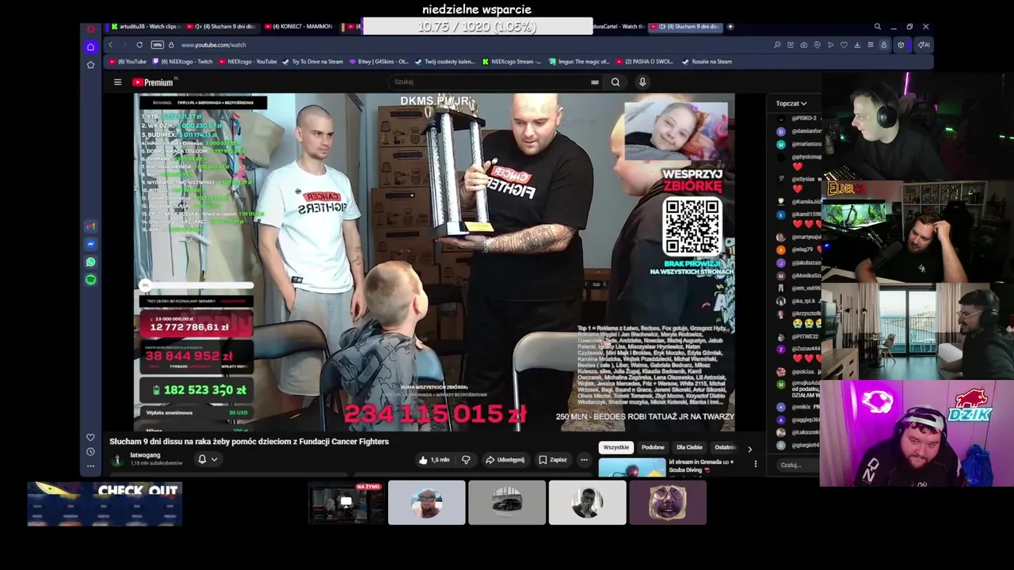Open Bitwy | G4Skins bookmark
Viewport: 1014px width, 570px height.
click(378, 62)
